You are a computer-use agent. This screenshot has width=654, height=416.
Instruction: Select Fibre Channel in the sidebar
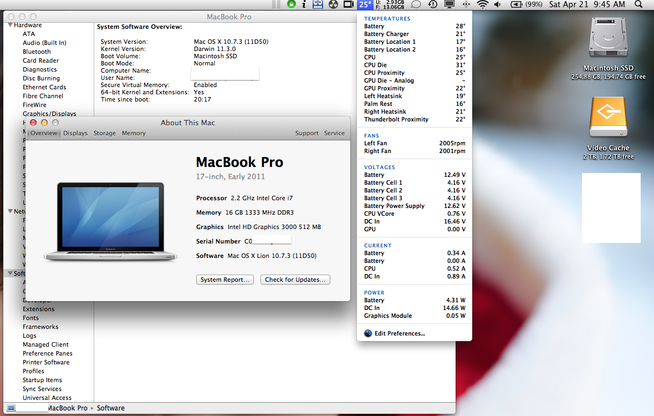click(x=43, y=96)
